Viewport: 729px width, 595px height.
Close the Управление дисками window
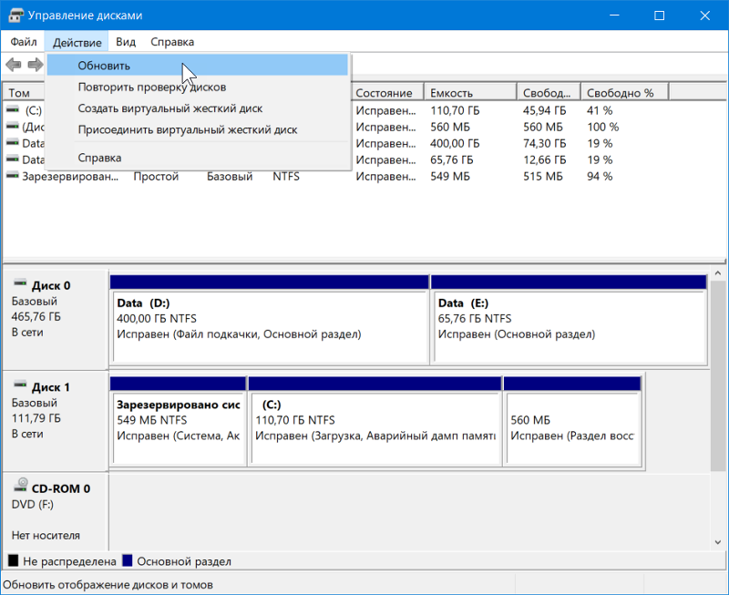coord(704,15)
